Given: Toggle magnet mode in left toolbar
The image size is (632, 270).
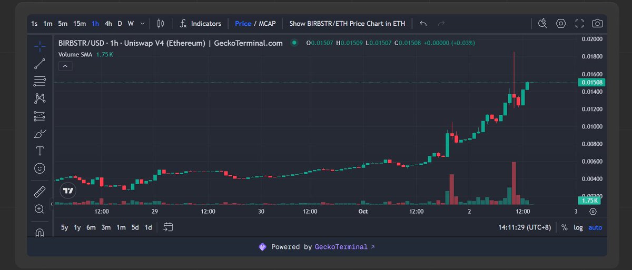Looking at the screenshot, I should coord(39,232).
